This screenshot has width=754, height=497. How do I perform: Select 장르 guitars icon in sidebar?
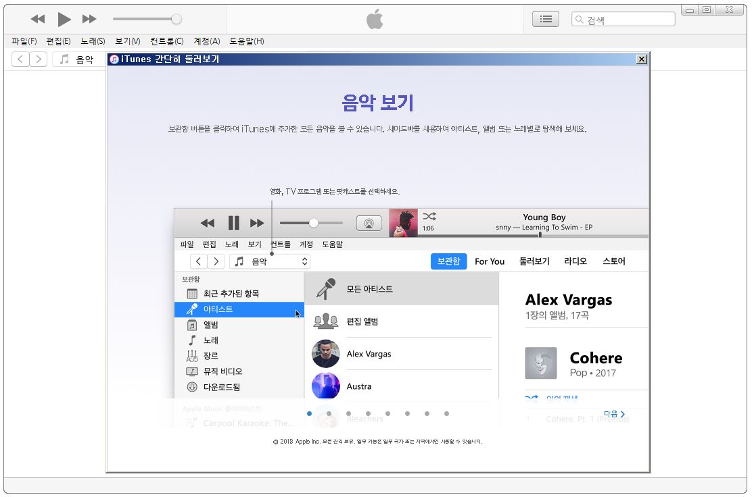pyautogui.click(x=239, y=356)
